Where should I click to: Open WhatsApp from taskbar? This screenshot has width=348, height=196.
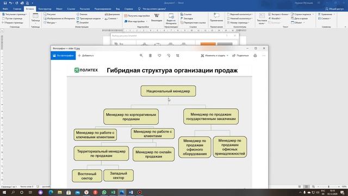point(104,192)
